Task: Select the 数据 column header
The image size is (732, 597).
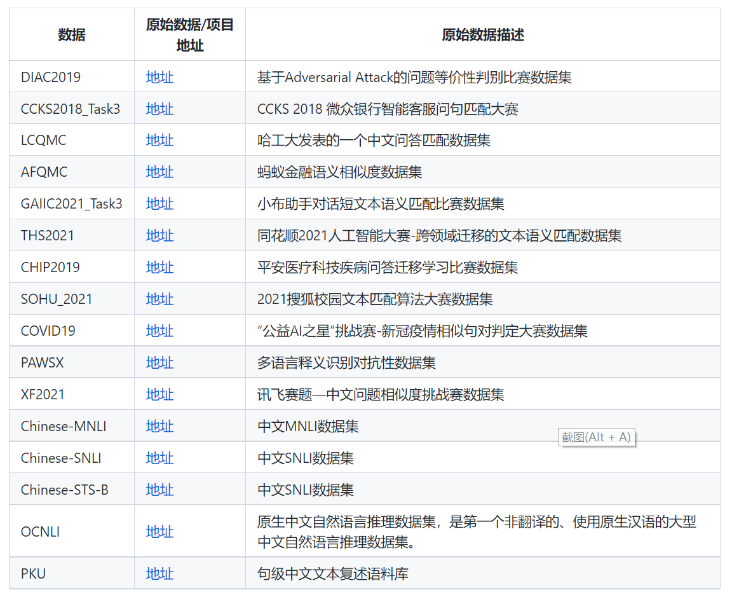Action: pos(72,34)
